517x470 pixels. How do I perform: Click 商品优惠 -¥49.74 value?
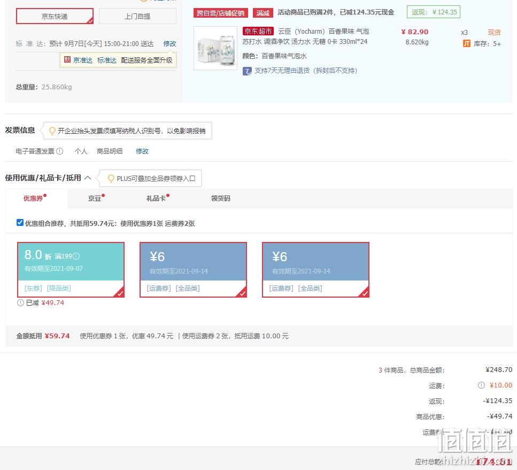pos(499,416)
